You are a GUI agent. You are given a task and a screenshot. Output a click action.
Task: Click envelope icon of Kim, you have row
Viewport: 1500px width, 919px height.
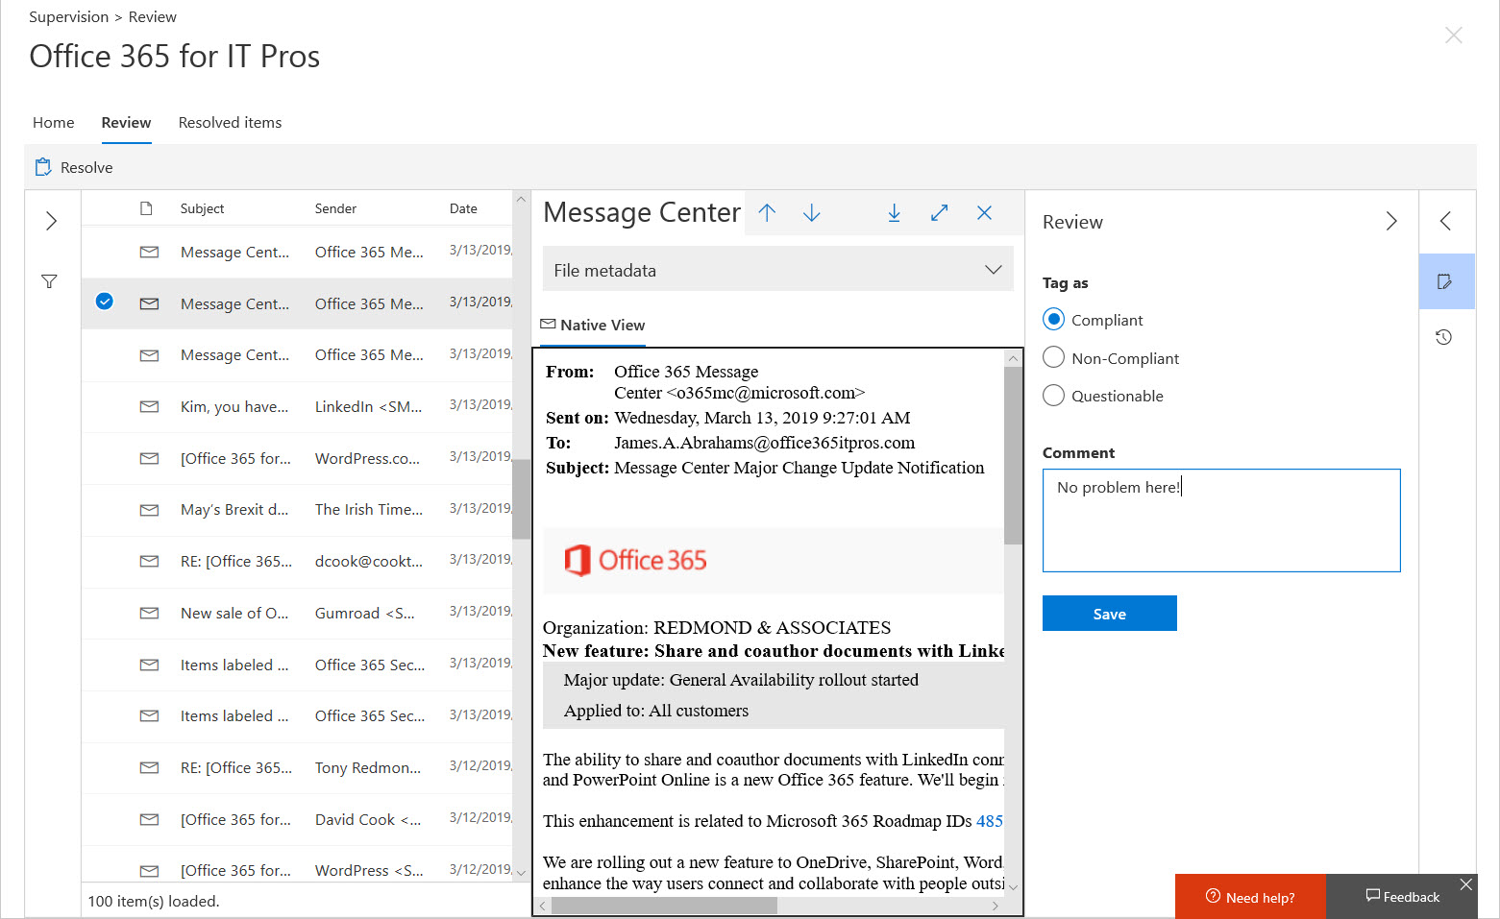click(x=149, y=406)
